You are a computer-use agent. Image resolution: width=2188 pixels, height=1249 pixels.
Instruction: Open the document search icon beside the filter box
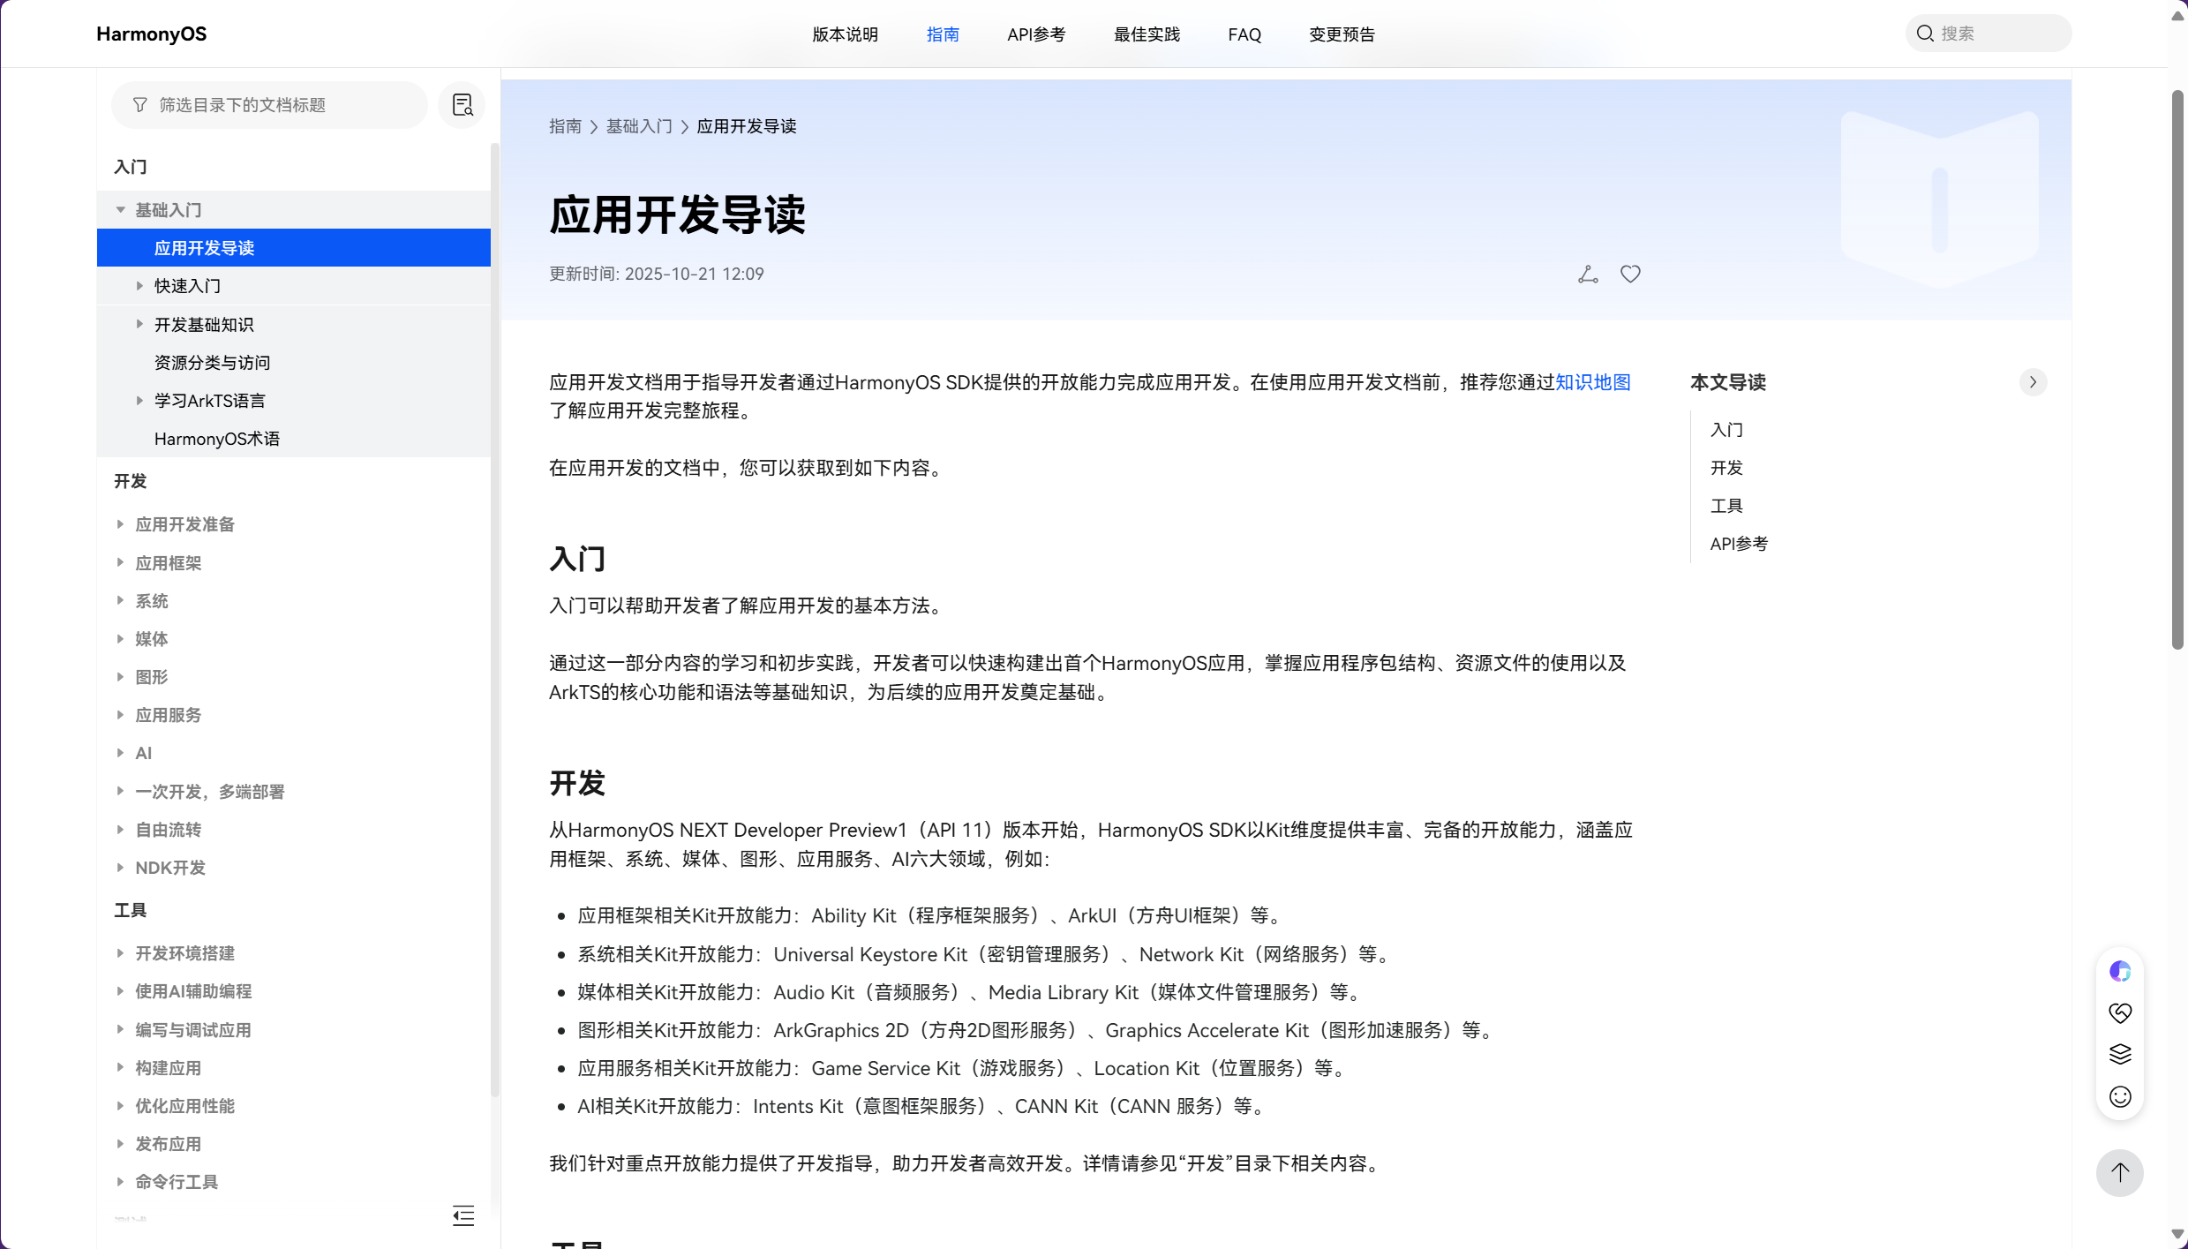tap(462, 104)
